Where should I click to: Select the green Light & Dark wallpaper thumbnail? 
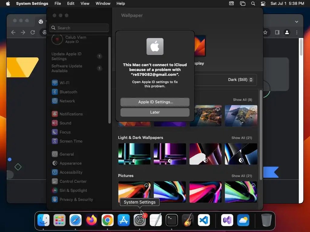point(134,154)
